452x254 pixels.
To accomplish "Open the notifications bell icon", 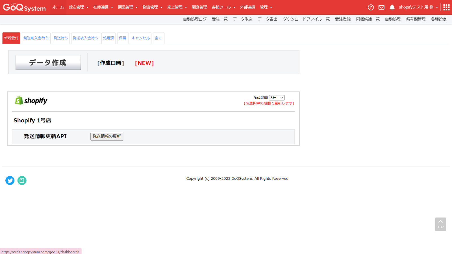I will coord(392,7).
